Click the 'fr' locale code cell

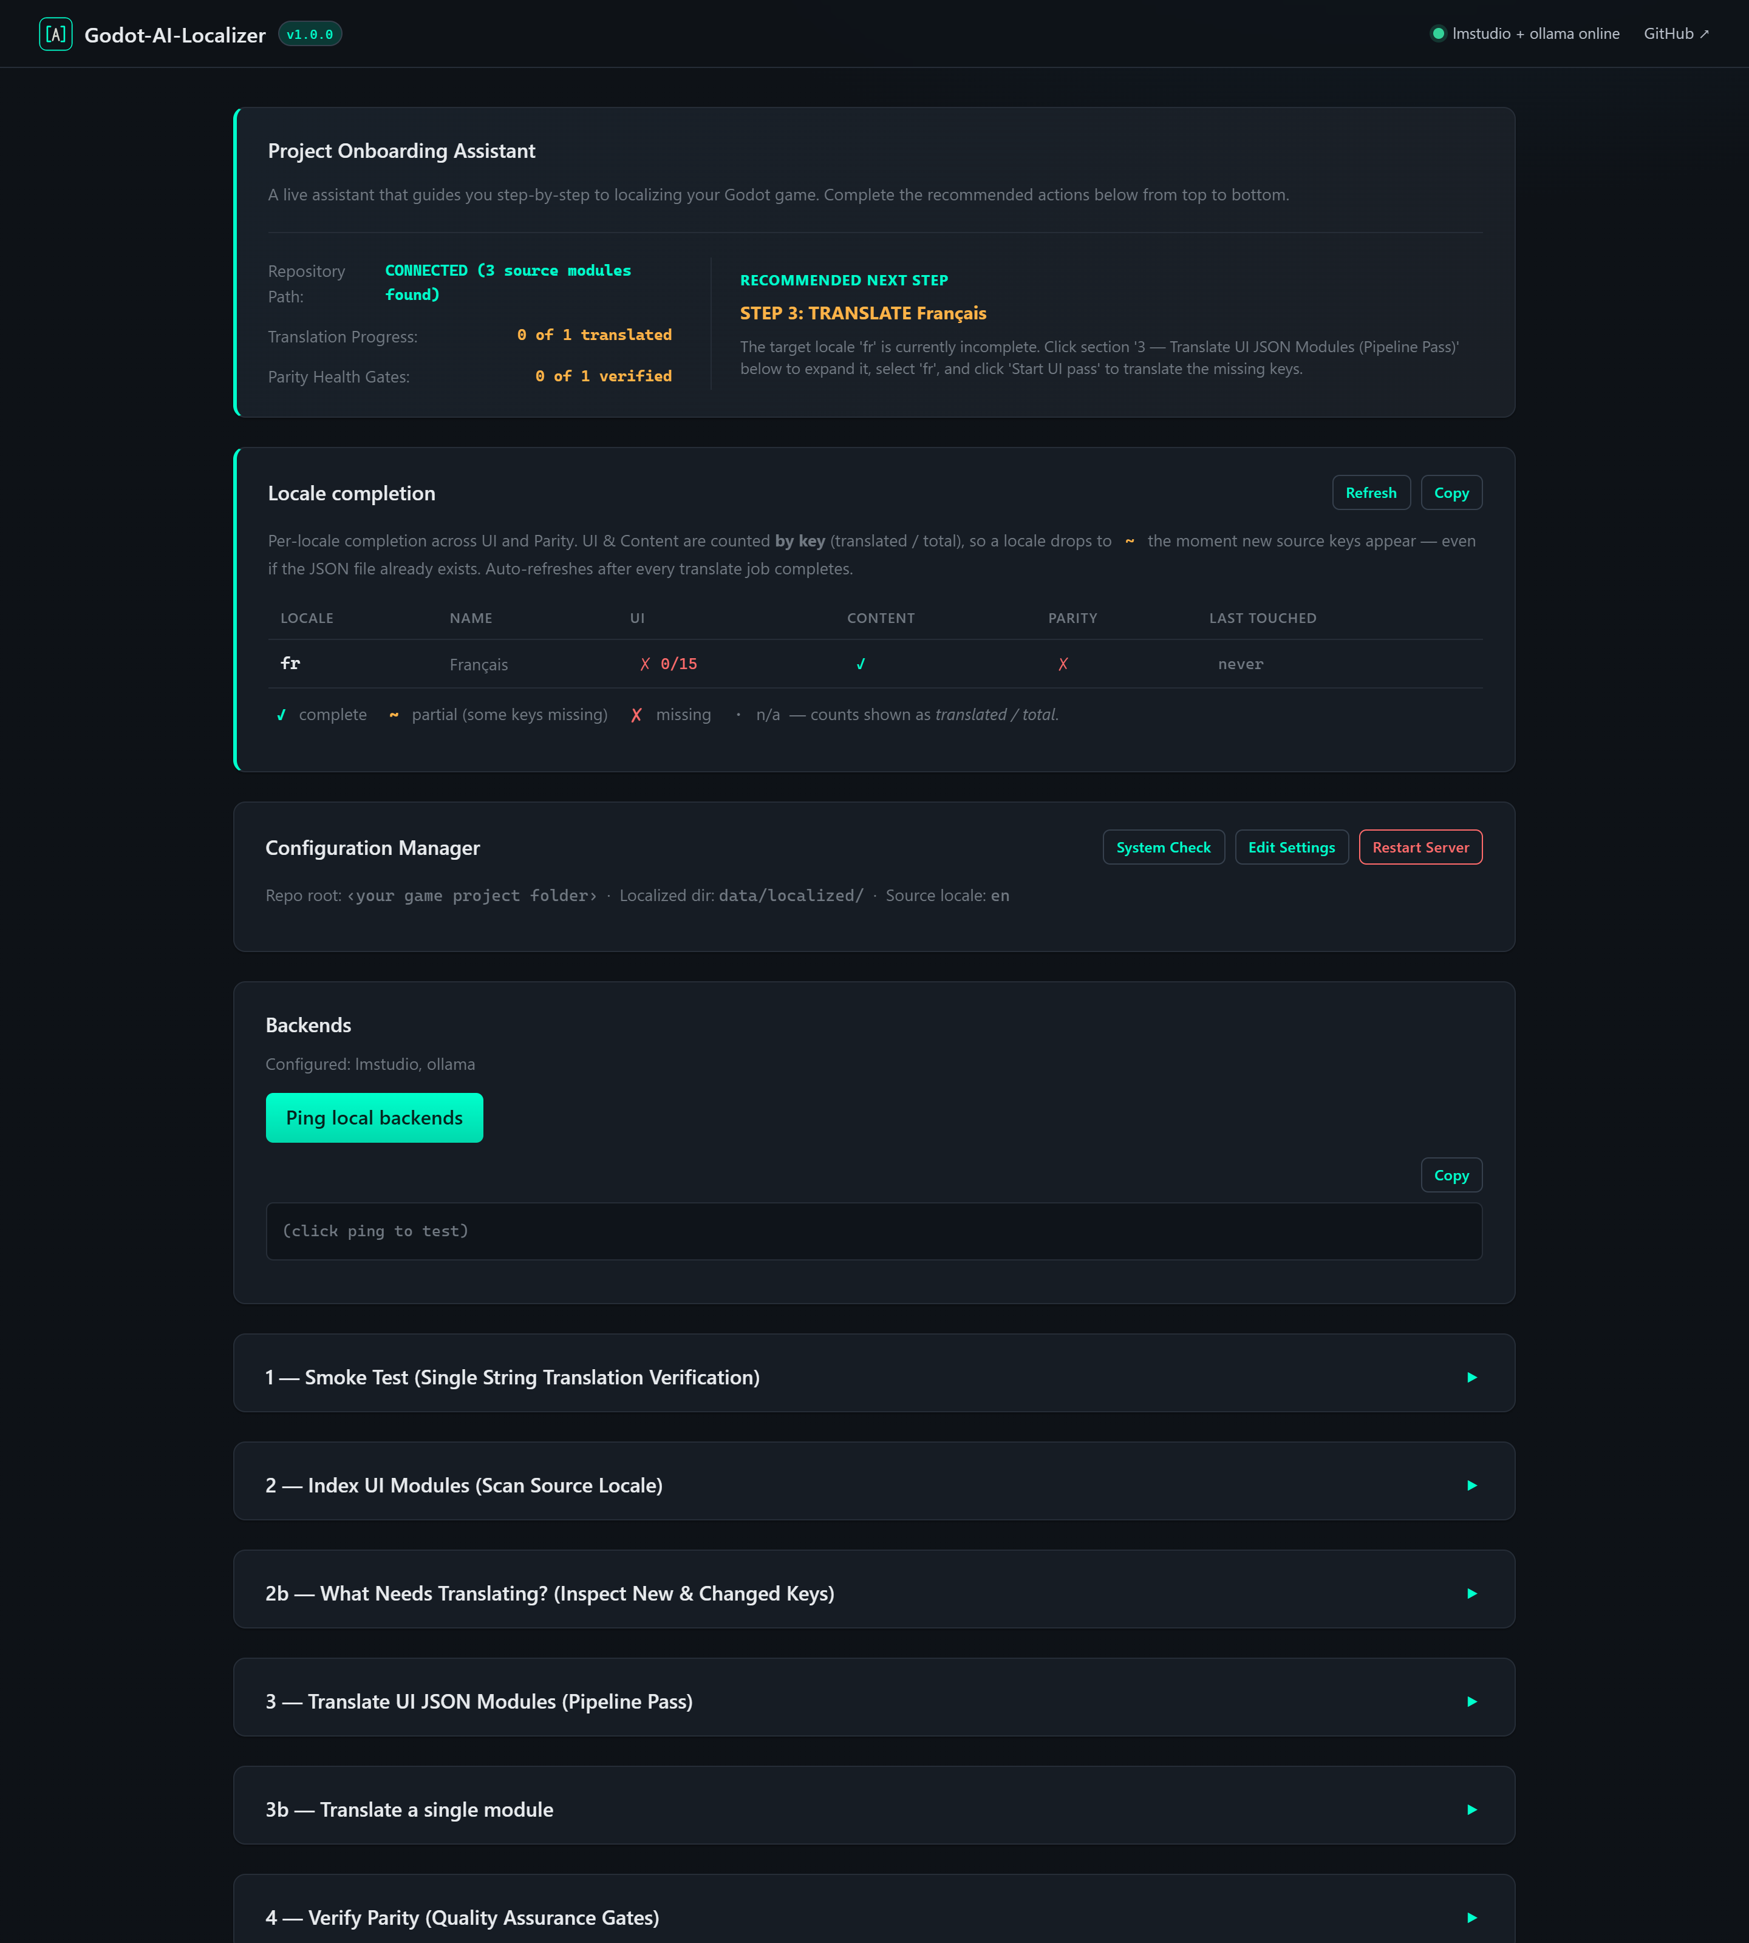[x=290, y=664]
